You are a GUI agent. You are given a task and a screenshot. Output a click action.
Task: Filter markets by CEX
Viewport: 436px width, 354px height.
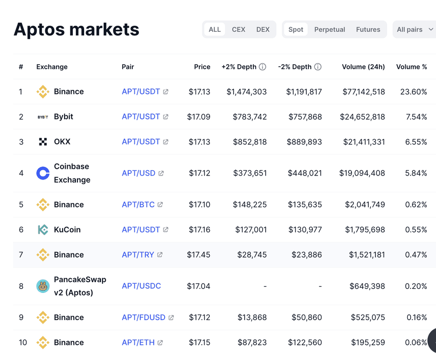coord(239,29)
